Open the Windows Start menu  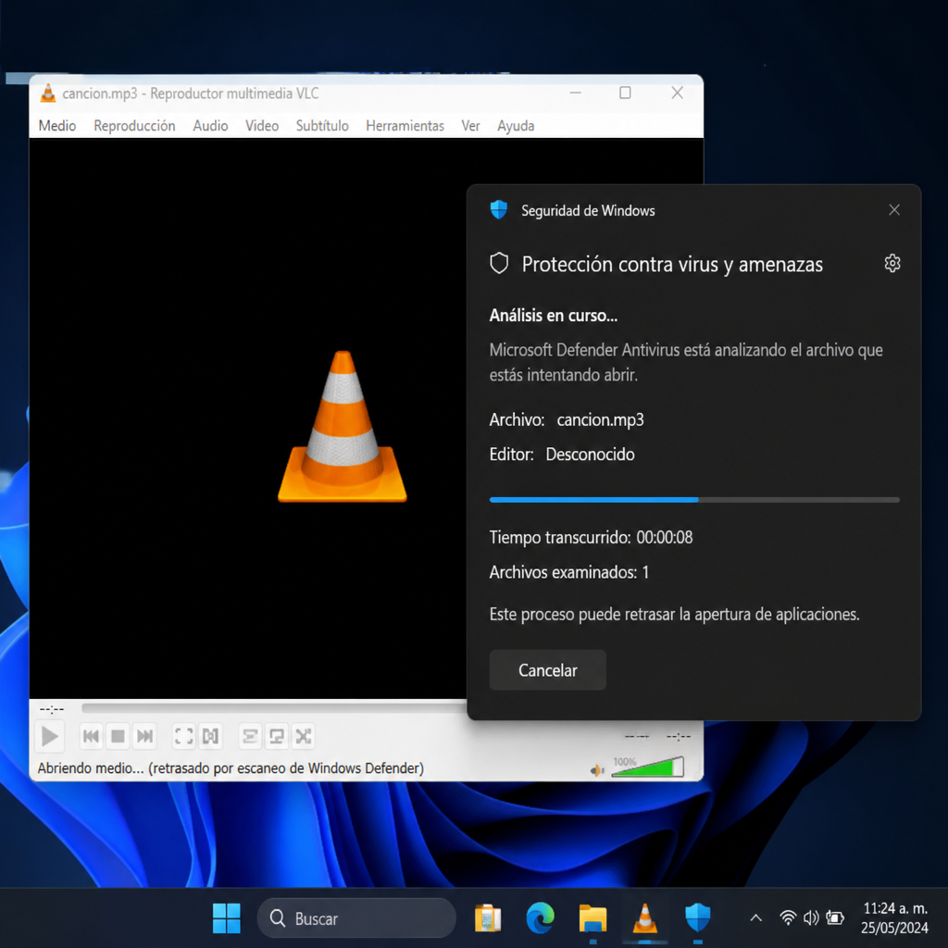pos(227,918)
